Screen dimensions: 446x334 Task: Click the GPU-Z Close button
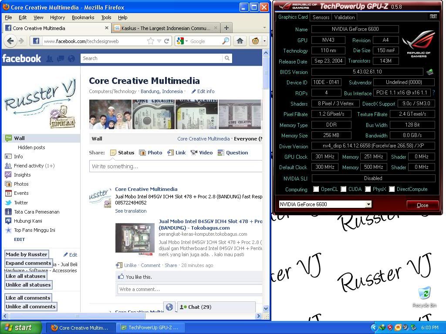[x=422, y=205]
